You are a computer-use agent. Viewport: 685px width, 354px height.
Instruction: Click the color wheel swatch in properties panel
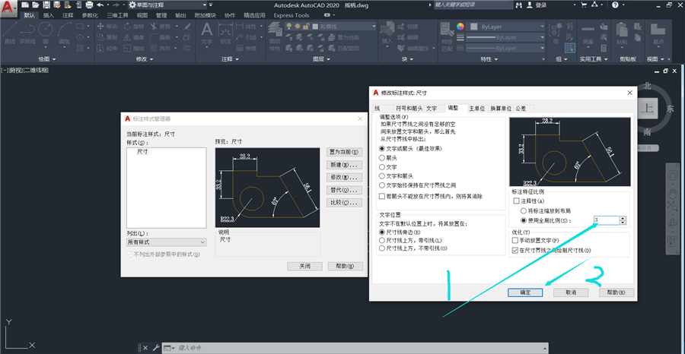(460, 26)
